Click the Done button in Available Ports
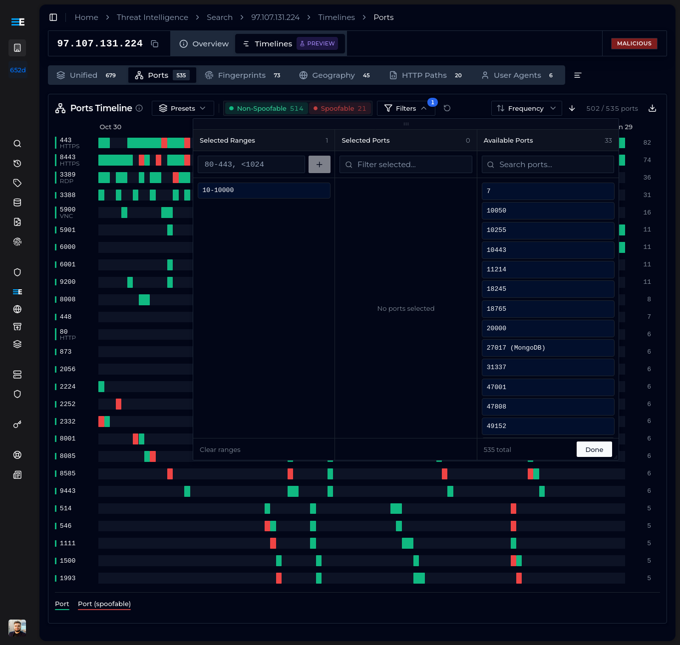This screenshot has height=645, width=680. 594,449
